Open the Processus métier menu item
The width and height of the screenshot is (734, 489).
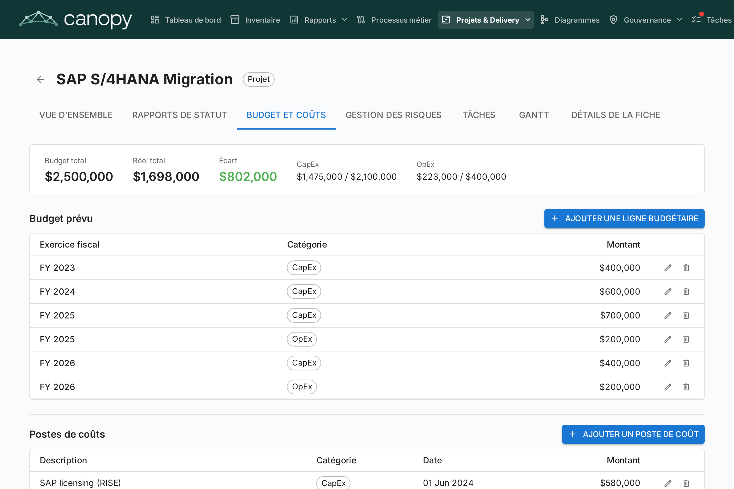[x=394, y=20]
